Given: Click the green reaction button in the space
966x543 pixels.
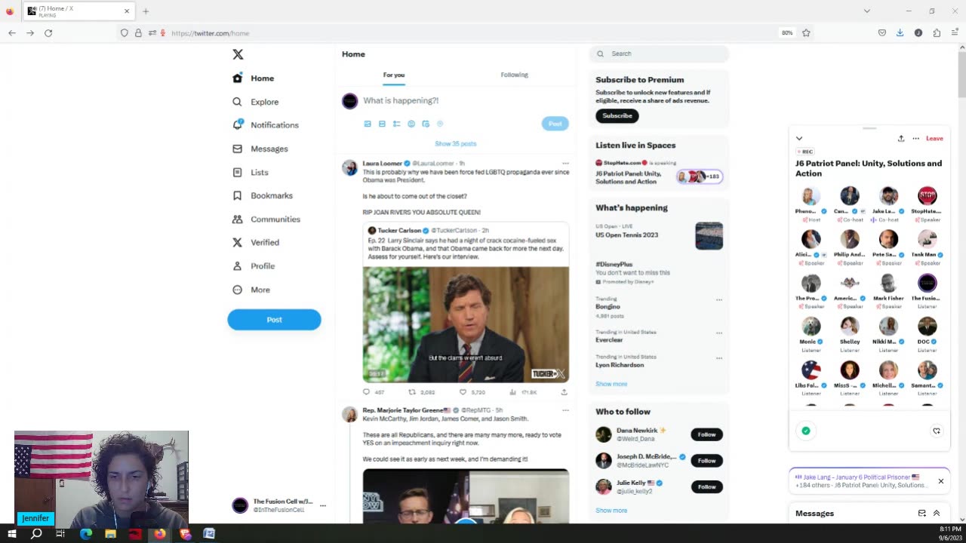Looking at the screenshot, I should tap(806, 431).
